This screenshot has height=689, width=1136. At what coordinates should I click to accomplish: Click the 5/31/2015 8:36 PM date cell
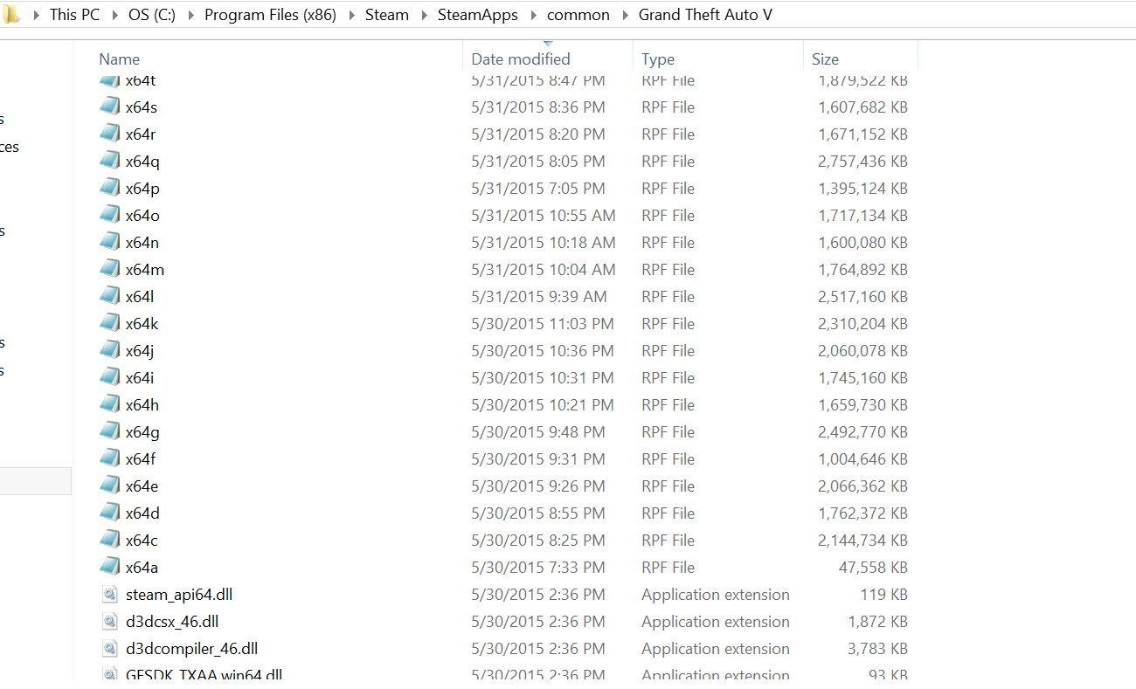(x=538, y=107)
